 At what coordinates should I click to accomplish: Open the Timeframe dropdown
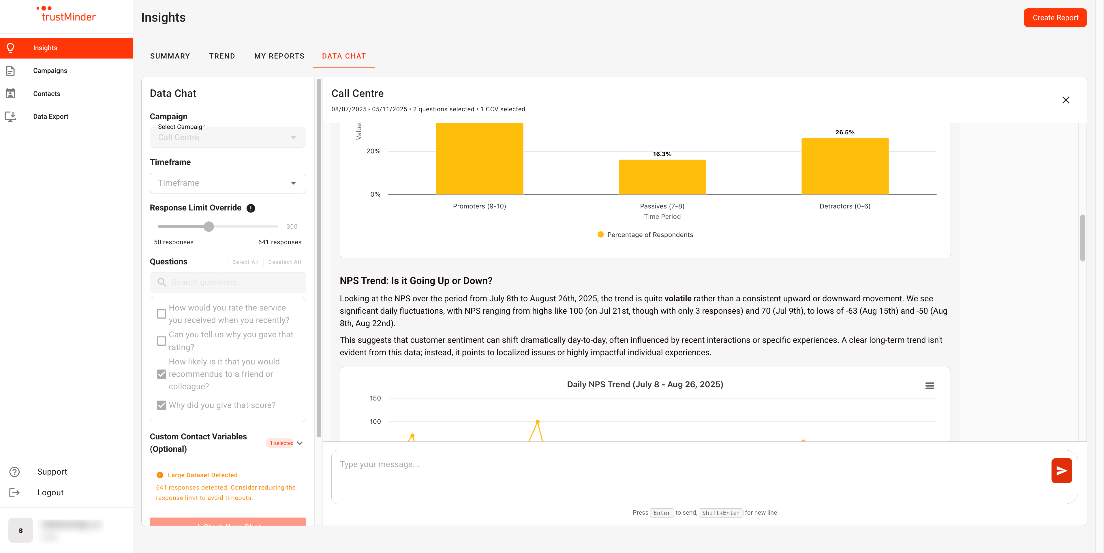[228, 183]
